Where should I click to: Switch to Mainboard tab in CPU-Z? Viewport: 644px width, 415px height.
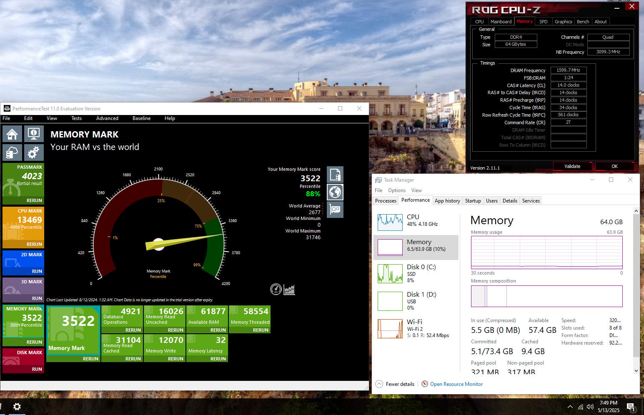coord(501,22)
